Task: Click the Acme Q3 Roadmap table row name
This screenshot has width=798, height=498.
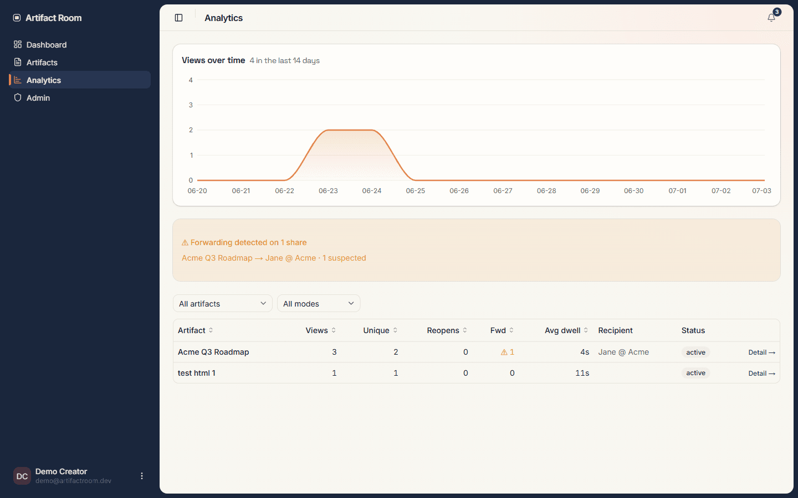Action: [x=213, y=352]
